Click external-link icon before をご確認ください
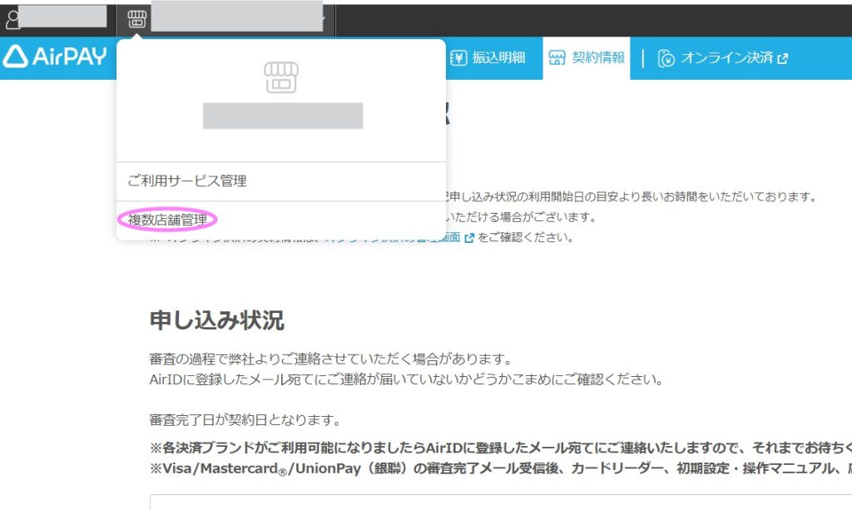852x510 pixels. coord(469,238)
